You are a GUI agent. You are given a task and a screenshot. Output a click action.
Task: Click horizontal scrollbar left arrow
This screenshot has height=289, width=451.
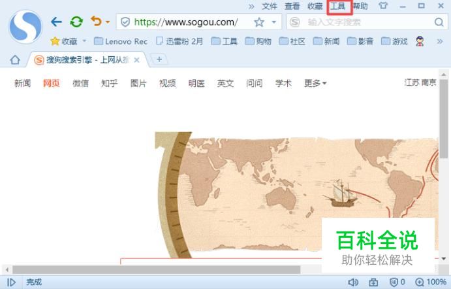pos(7,270)
